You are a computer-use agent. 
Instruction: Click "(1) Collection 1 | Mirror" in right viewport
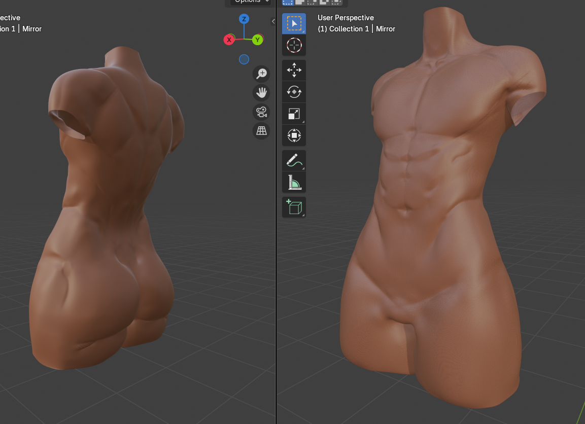[x=356, y=29]
